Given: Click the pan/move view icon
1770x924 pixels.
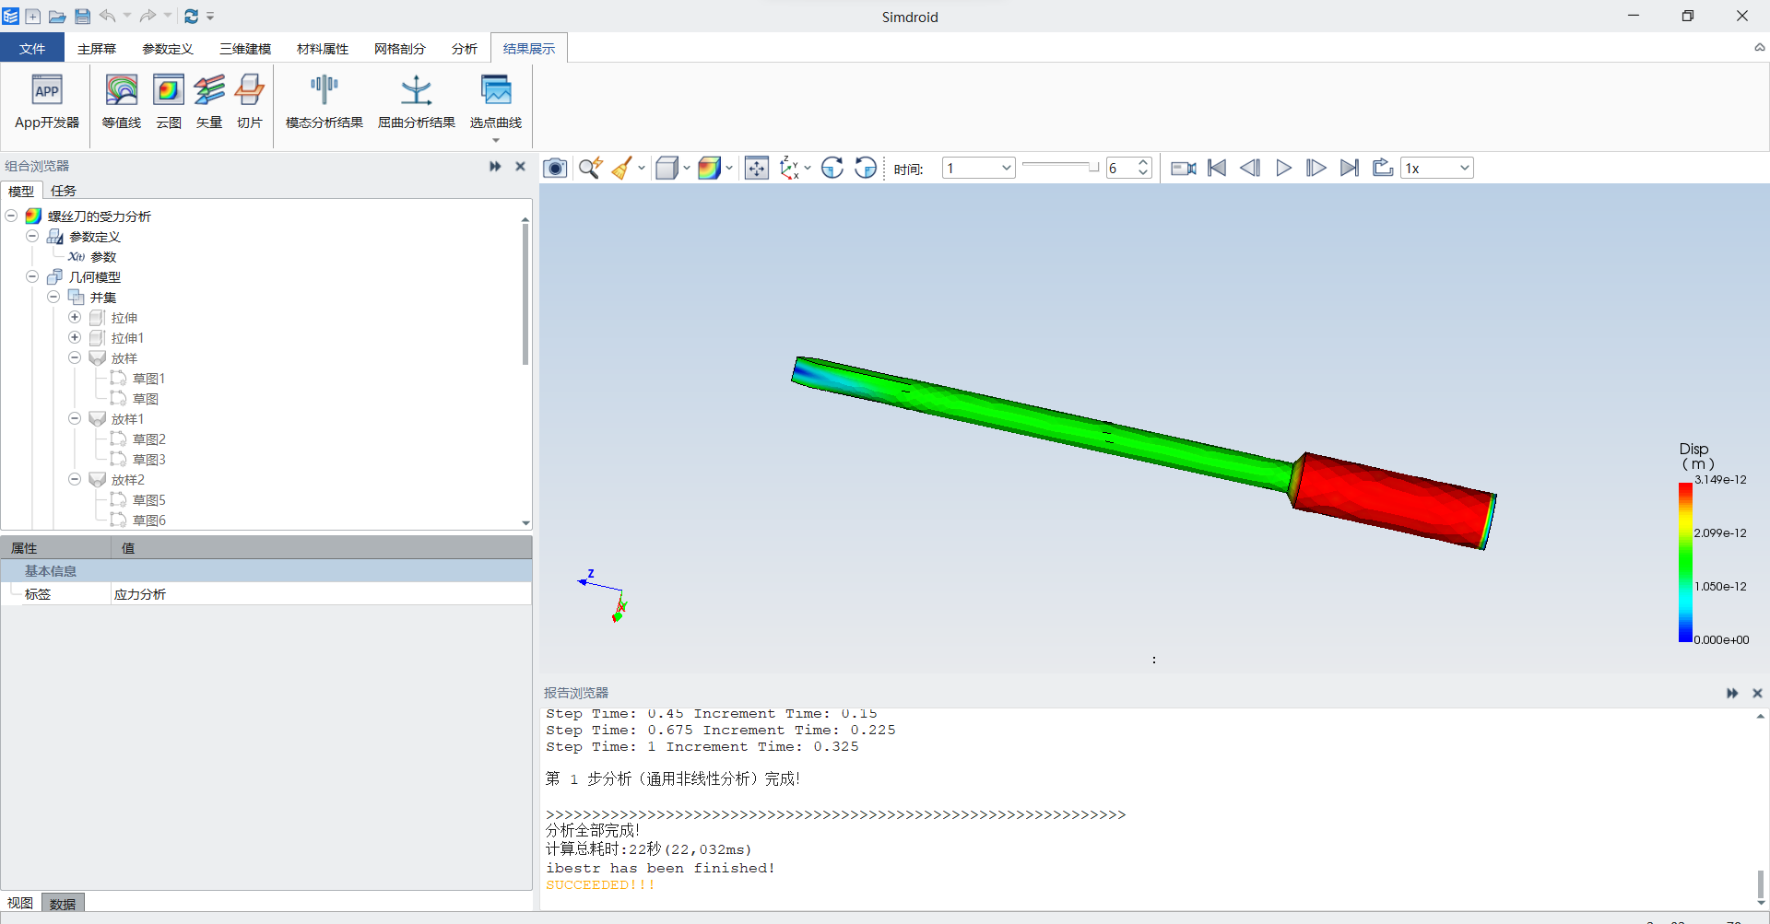Looking at the screenshot, I should pyautogui.click(x=757, y=168).
